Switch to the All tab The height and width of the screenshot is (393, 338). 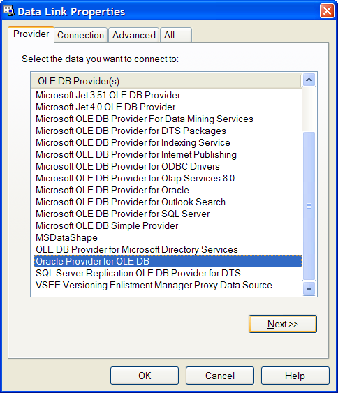coord(176,35)
